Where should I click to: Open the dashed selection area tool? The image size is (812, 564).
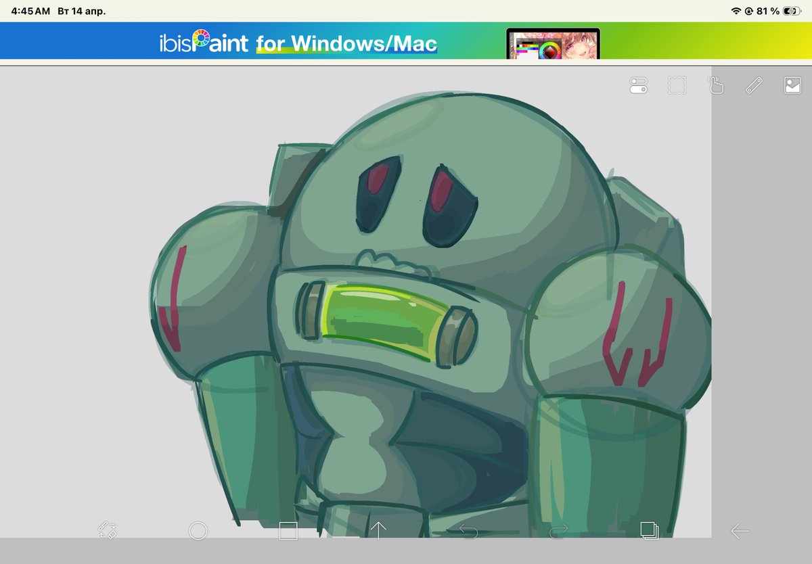677,85
